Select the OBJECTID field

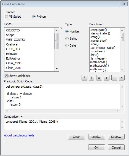pyautogui.click(x=13, y=30)
